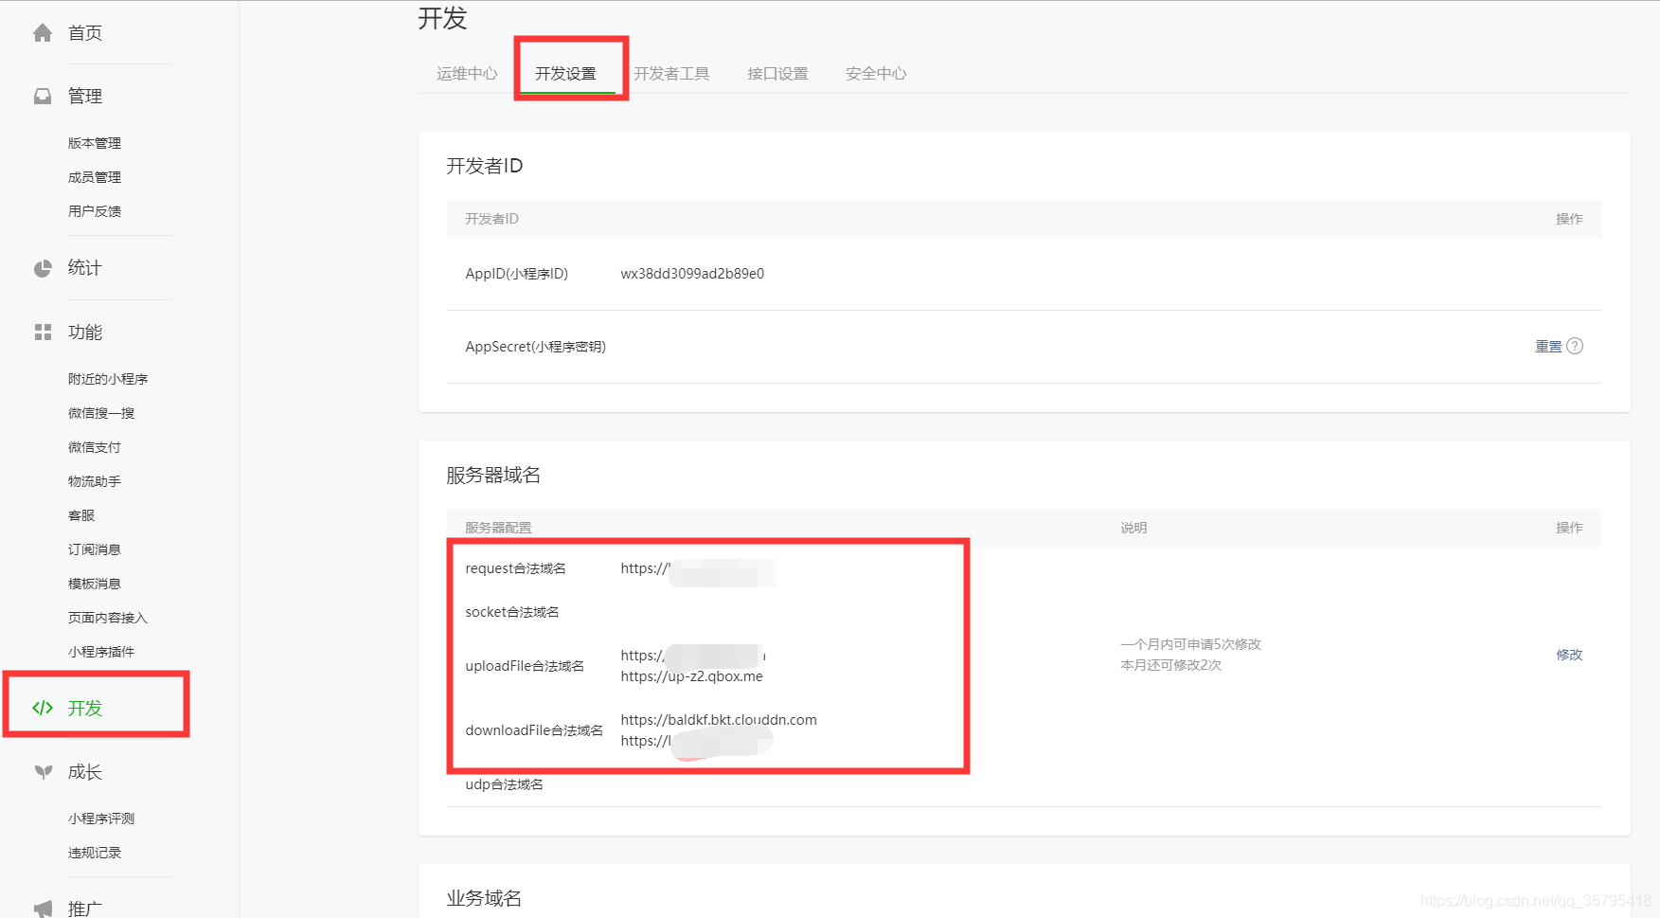The height and width of the screenshot is (918, 1660).
Task: Open 小程序评测 in the sidebar
Action: 101,819
